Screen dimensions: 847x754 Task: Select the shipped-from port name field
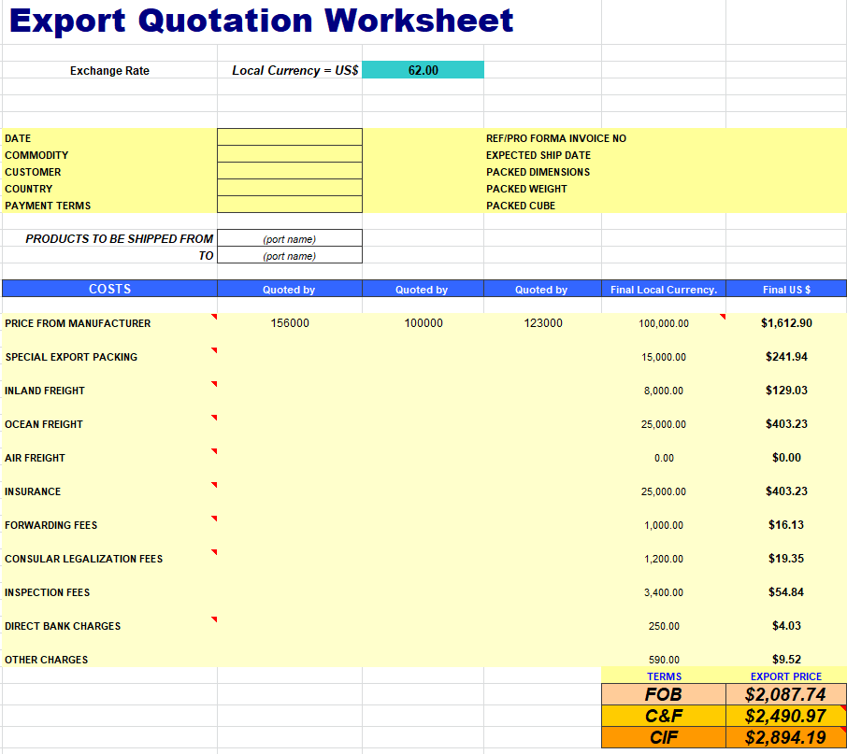pos(290,238)
